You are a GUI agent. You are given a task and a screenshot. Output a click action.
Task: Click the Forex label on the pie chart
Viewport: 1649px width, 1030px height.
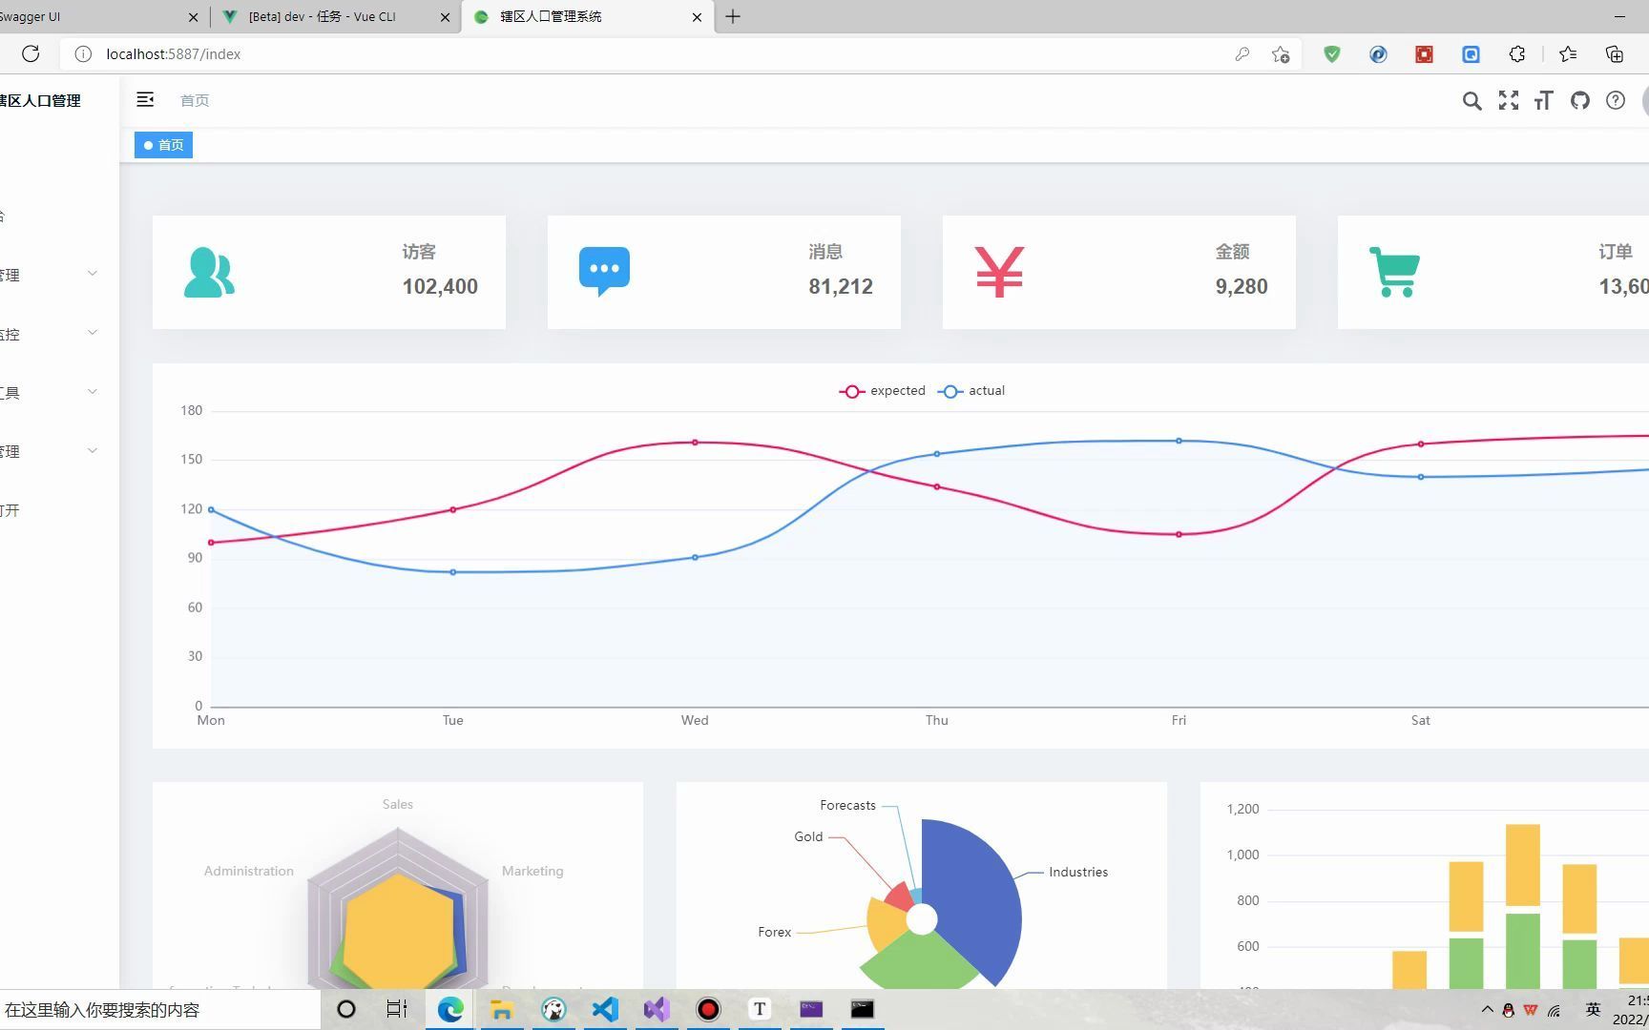point(774,932)
